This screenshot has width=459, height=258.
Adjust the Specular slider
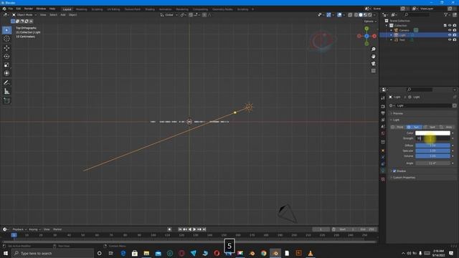click(432, 150)
